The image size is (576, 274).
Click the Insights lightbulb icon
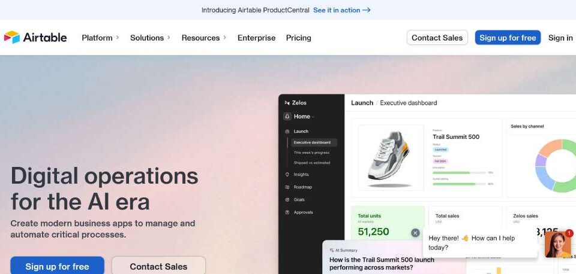[287, 175]
